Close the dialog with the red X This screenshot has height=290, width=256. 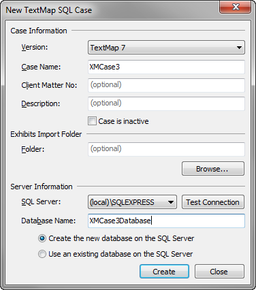point(236,7)
